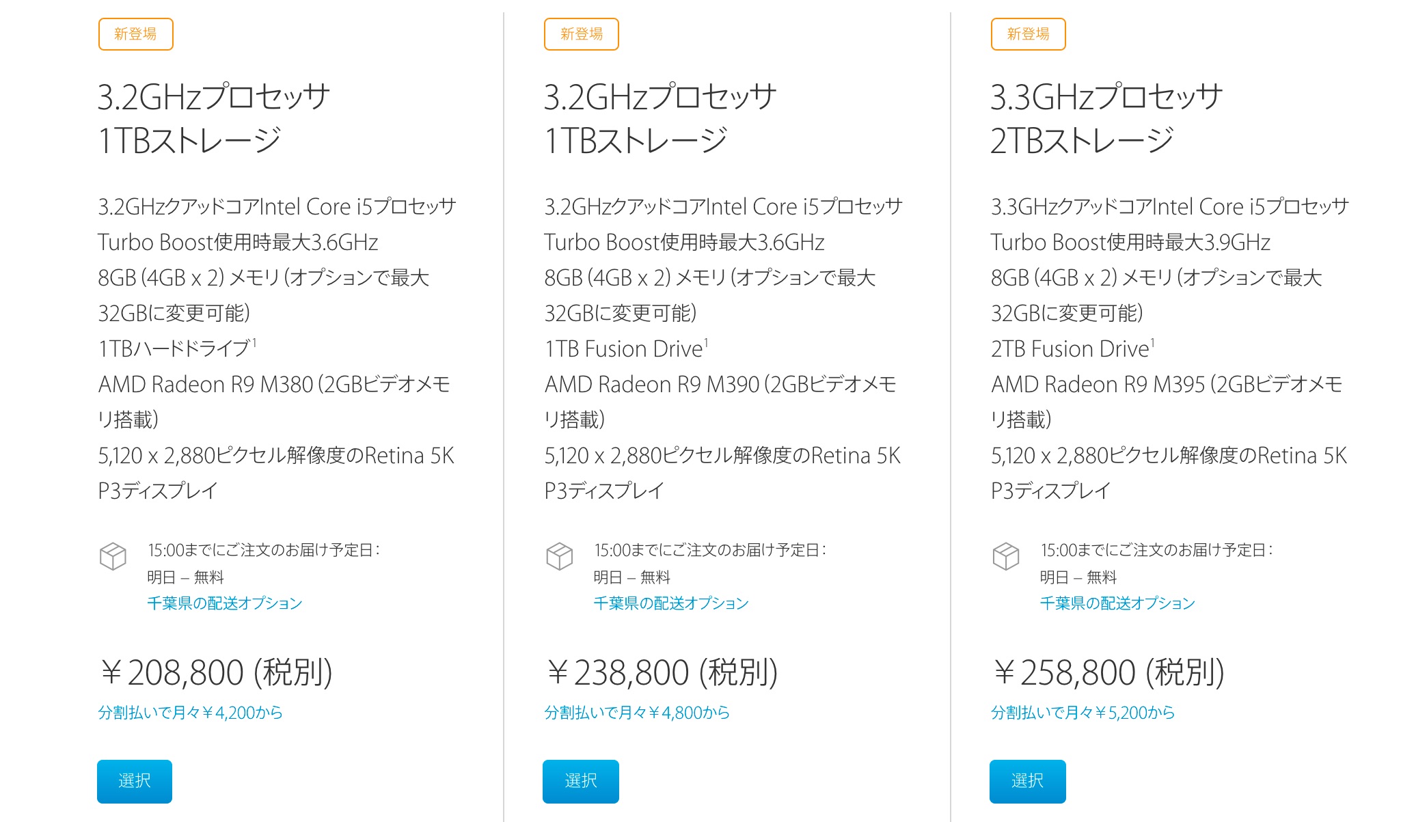The image size is (1401, 822).
Task: Select the ¥238,800 iMac with 選択 button
Action: point(581,781)
